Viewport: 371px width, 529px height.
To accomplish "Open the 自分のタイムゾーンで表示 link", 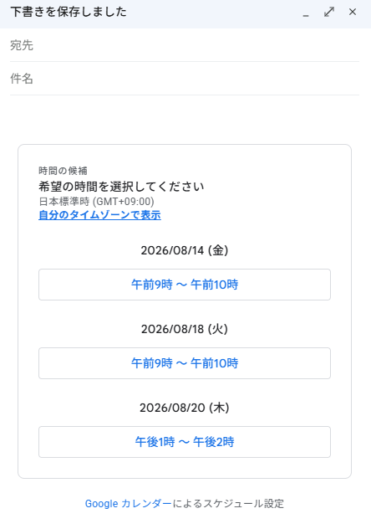I will click(x=99, y=215).
